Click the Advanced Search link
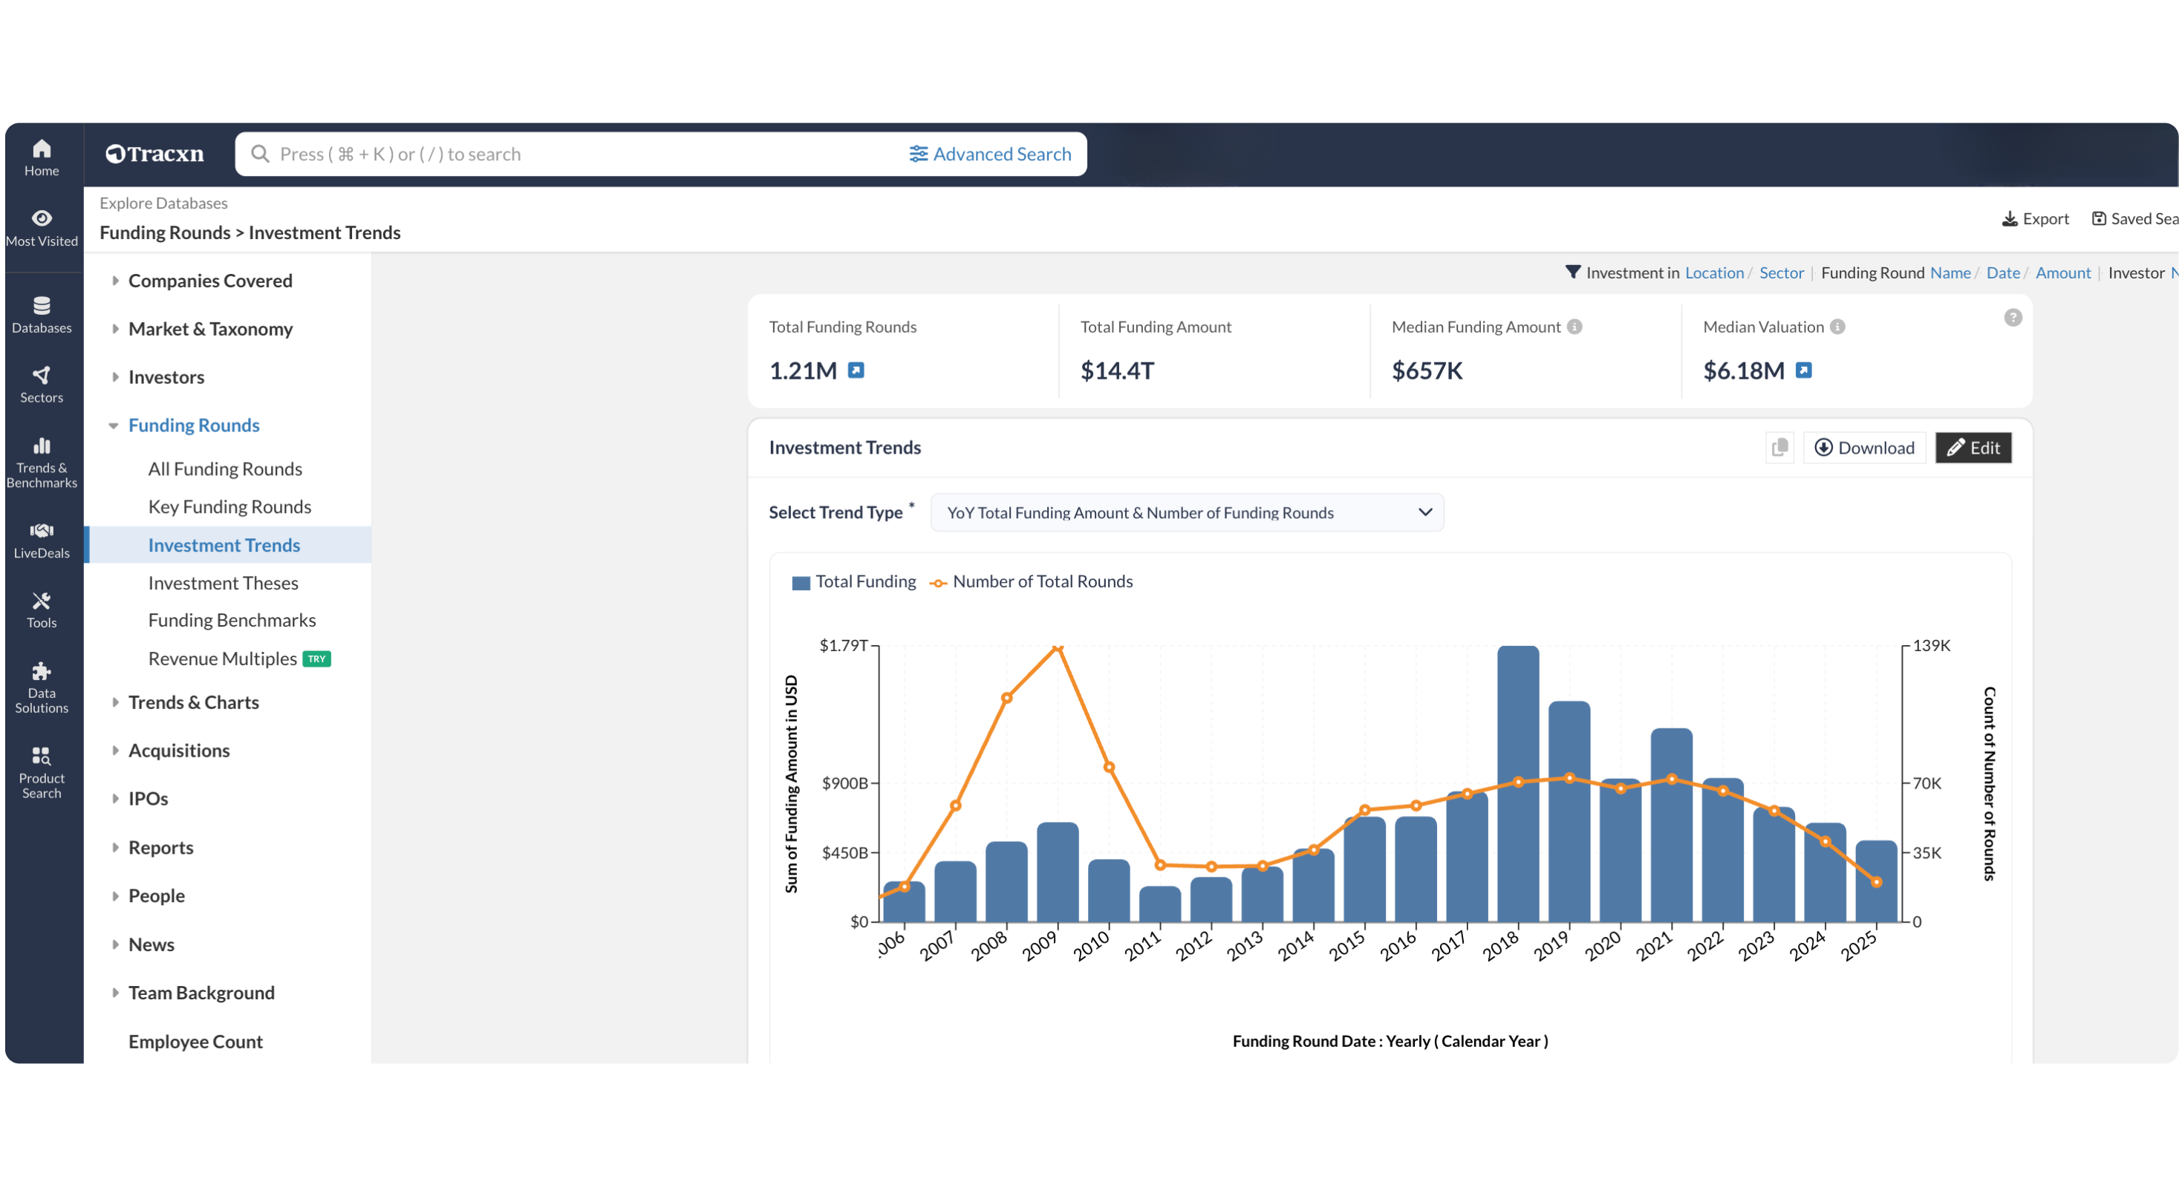This screenshot has height=1182, width=2179. coord(990,154)
